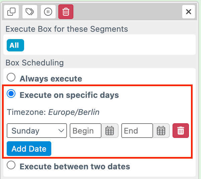Close the panel with the X button

(x=189, y=12)
